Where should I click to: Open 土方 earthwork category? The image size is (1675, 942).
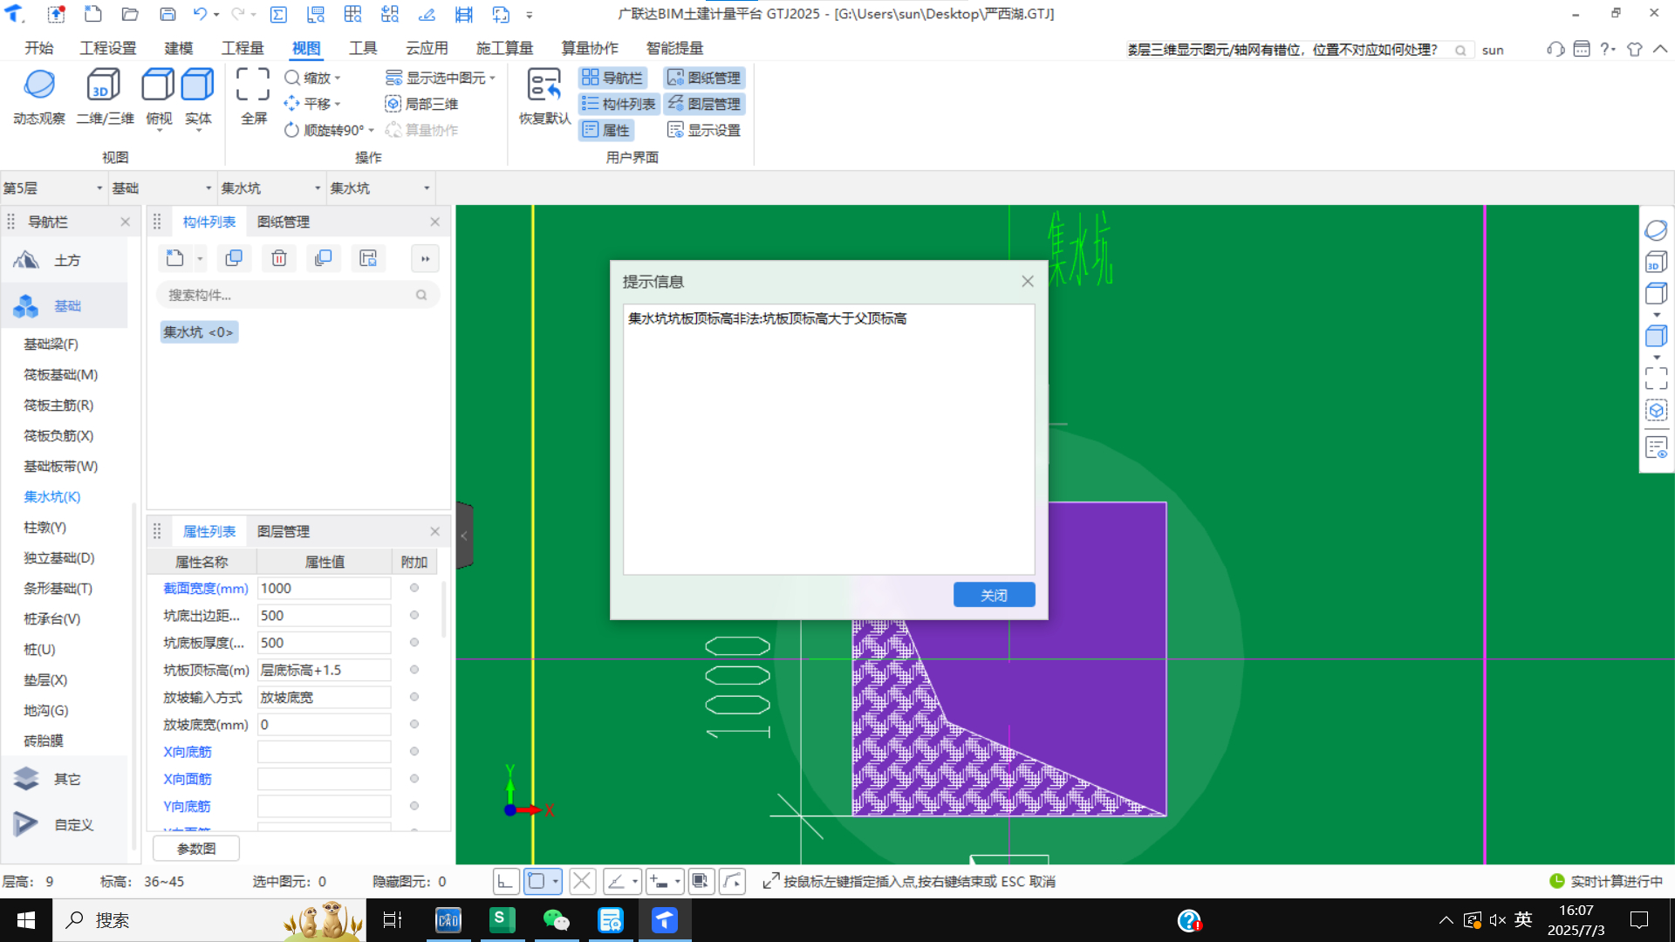pos(65,260)
